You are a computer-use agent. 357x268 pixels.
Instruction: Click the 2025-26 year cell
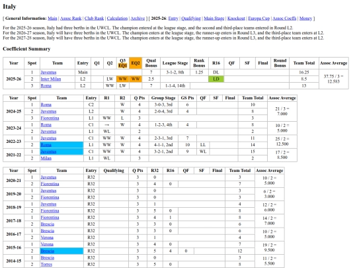click(14, 79)
